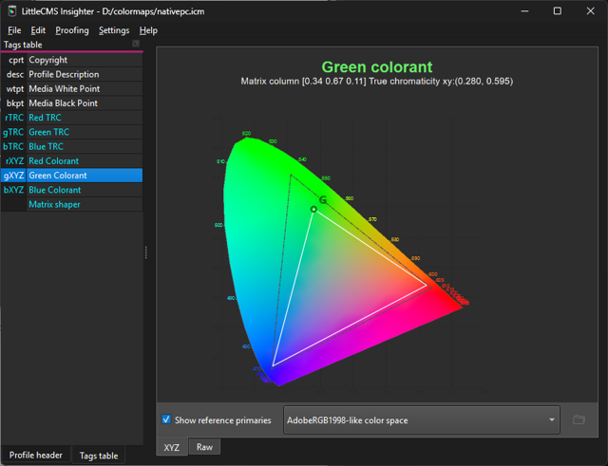The image size is (608, 466).
Task: Switch to the Raw tab
Action: [x=203, y=446]
